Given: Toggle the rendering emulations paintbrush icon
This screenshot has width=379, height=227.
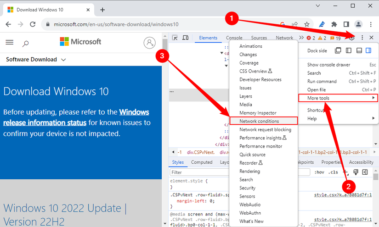Looking at the screenshot, I should click(x=356, y=172).
